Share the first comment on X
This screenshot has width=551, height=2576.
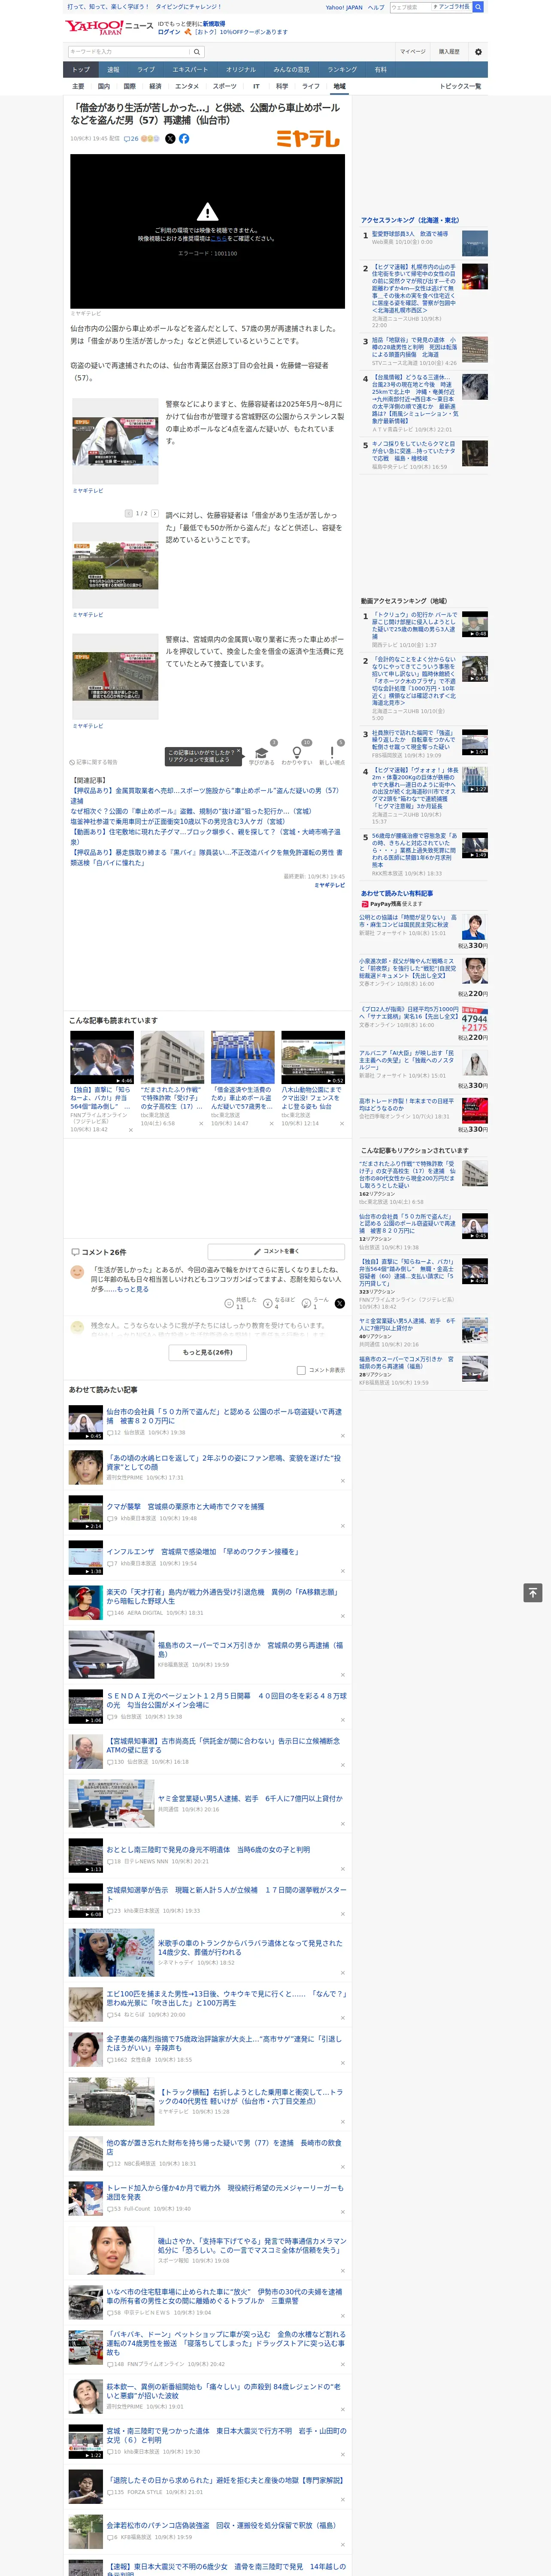(x=339, y=1303)
